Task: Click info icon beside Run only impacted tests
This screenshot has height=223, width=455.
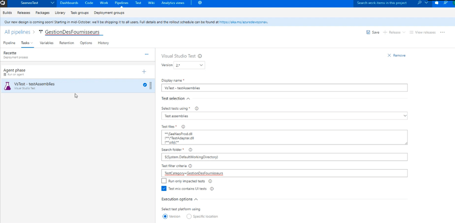Action: coord(211,181)
